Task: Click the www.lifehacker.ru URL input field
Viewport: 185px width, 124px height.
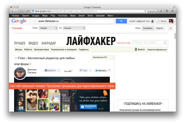Action: [x=75, y=21]
